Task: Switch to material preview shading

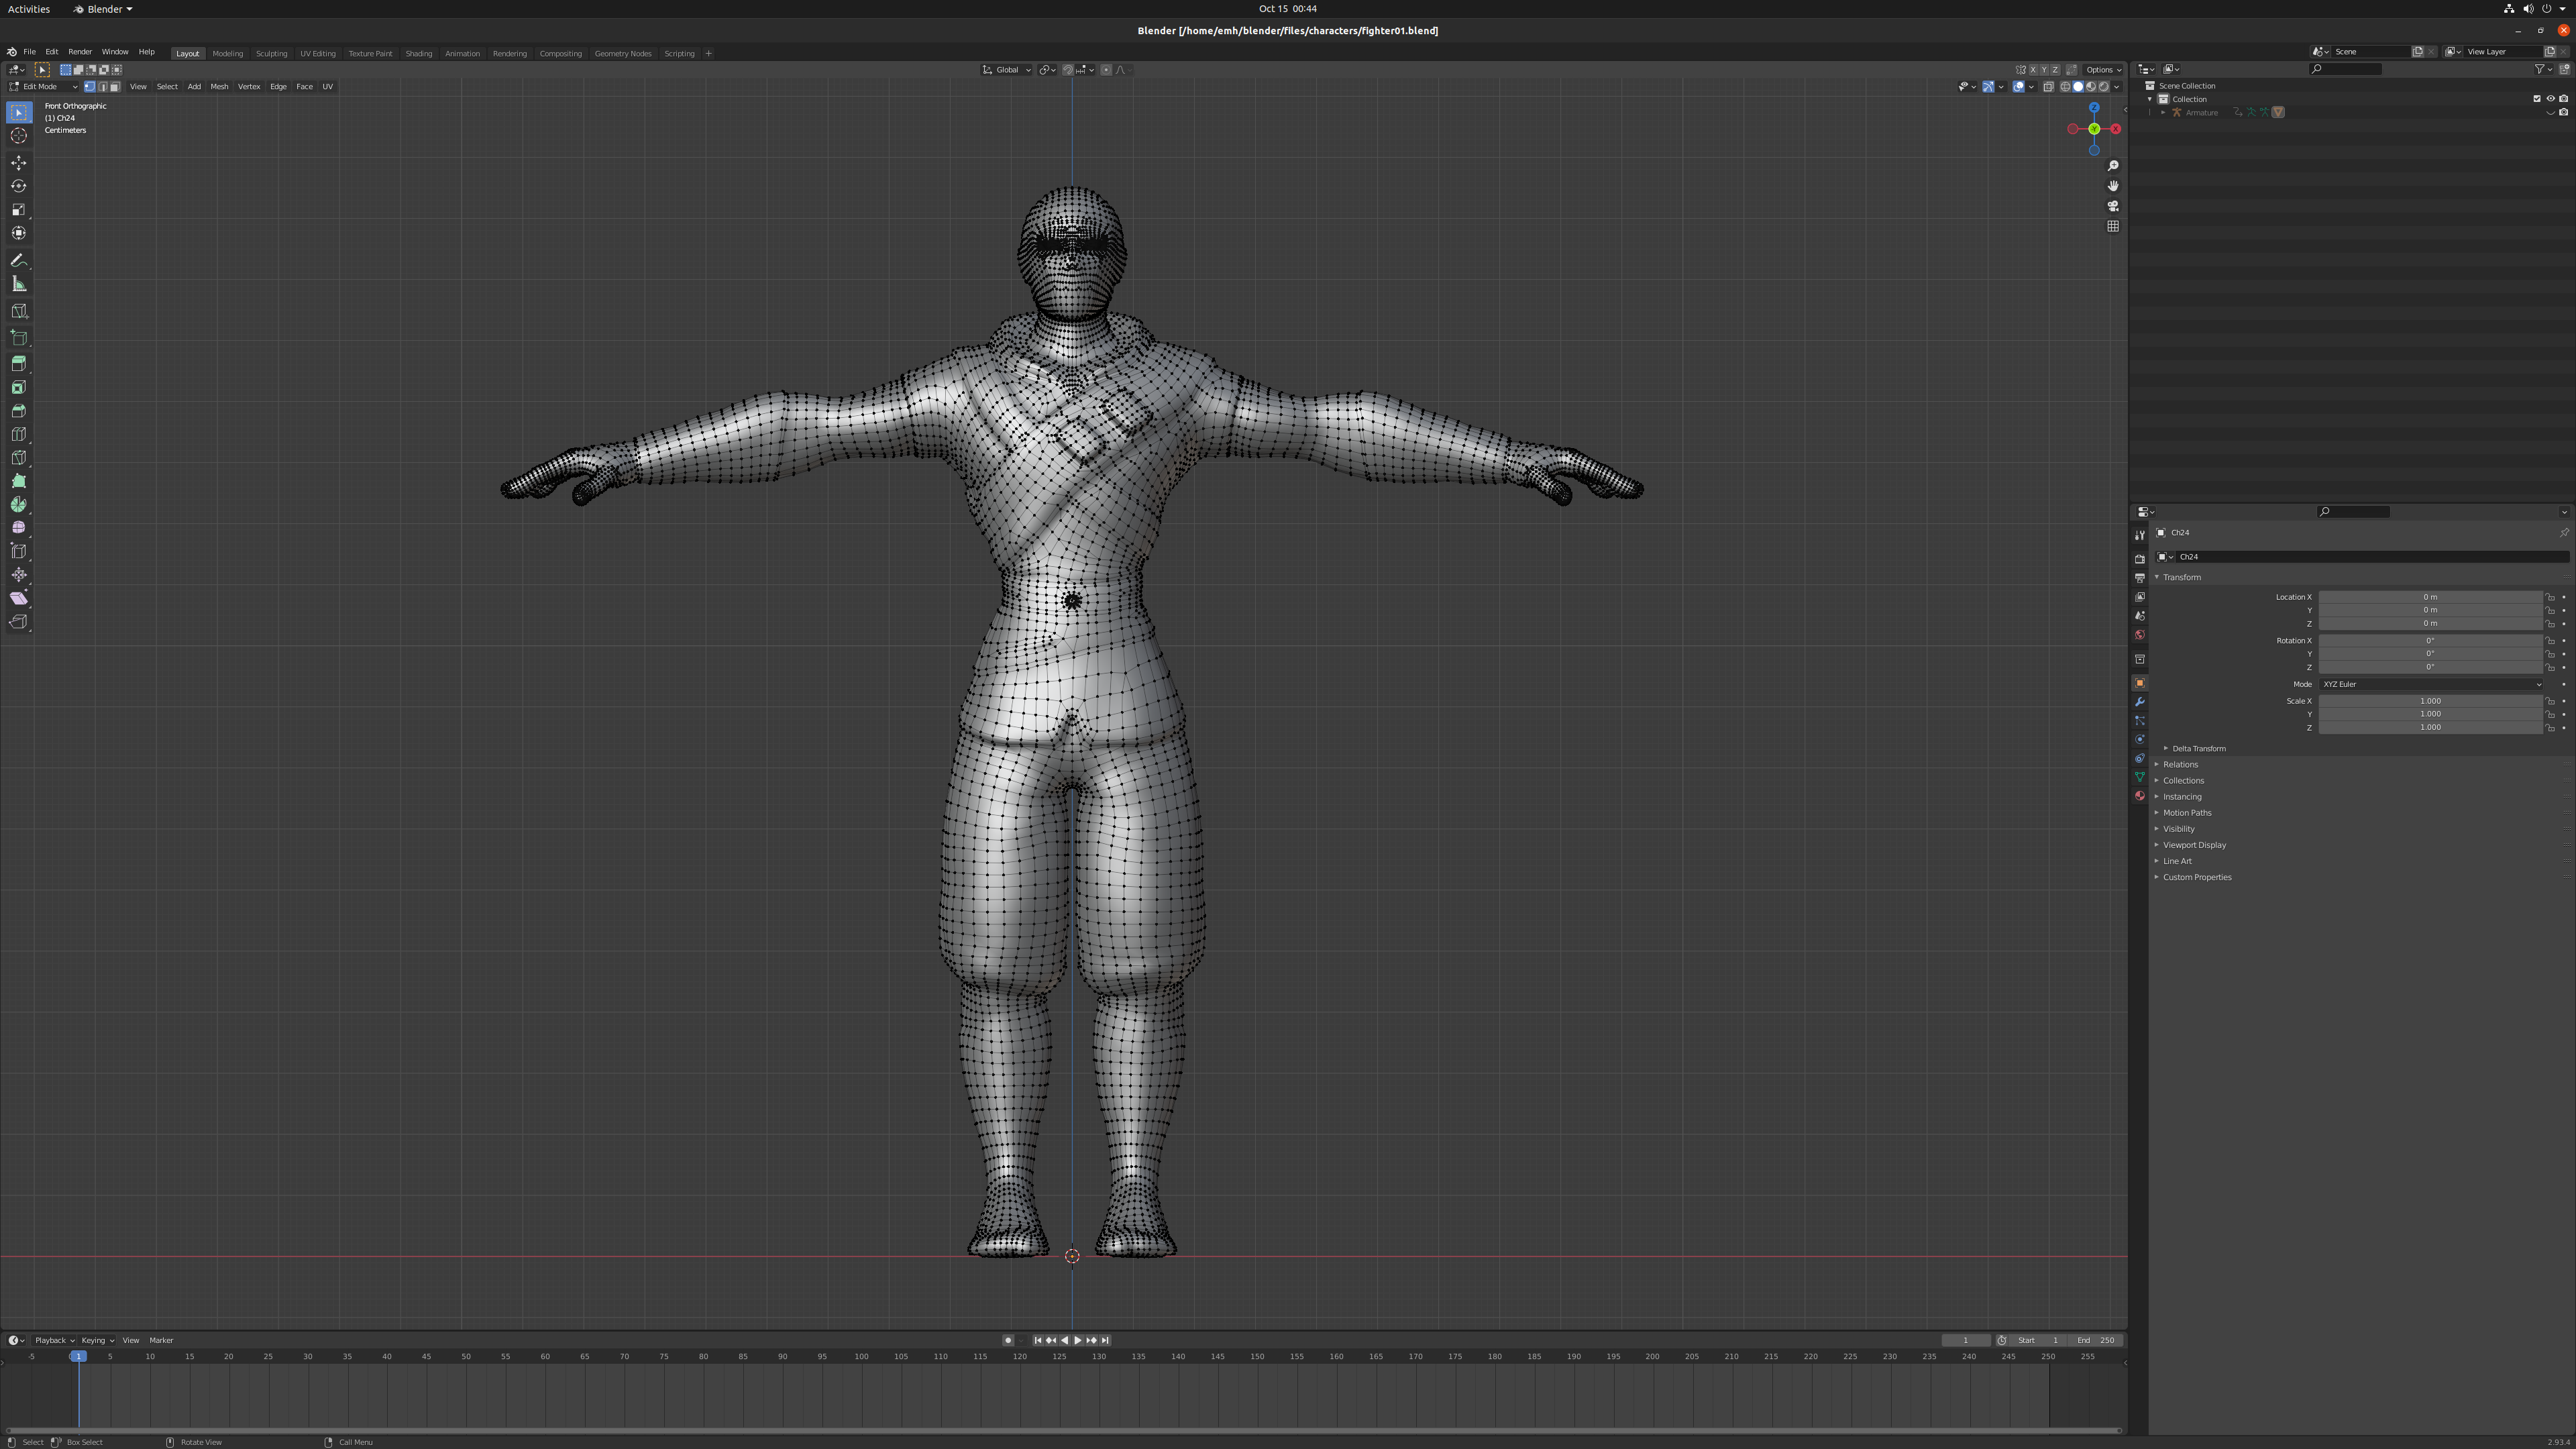Action: click(x=2091, y=87)
